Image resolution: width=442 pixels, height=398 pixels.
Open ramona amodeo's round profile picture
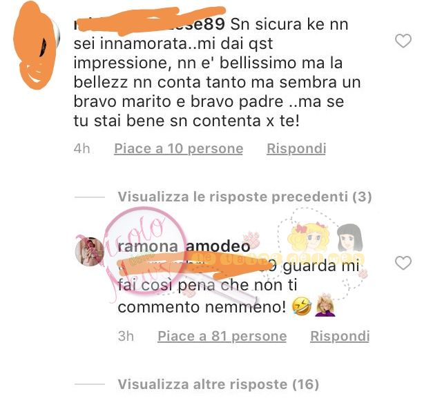point(89,251)
